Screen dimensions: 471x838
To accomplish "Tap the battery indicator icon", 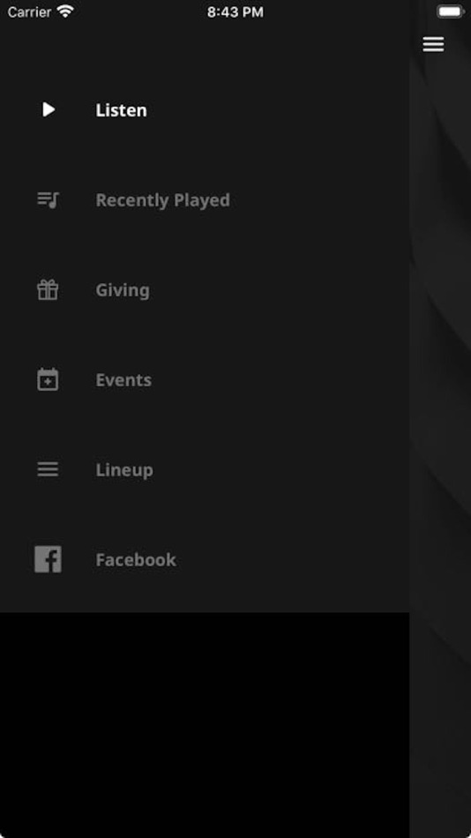I will point(450,11).
